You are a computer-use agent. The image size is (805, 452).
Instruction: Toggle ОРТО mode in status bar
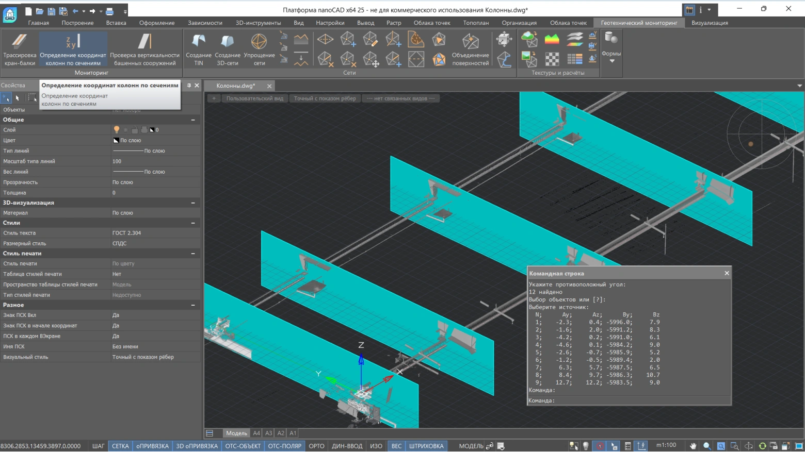316,446
